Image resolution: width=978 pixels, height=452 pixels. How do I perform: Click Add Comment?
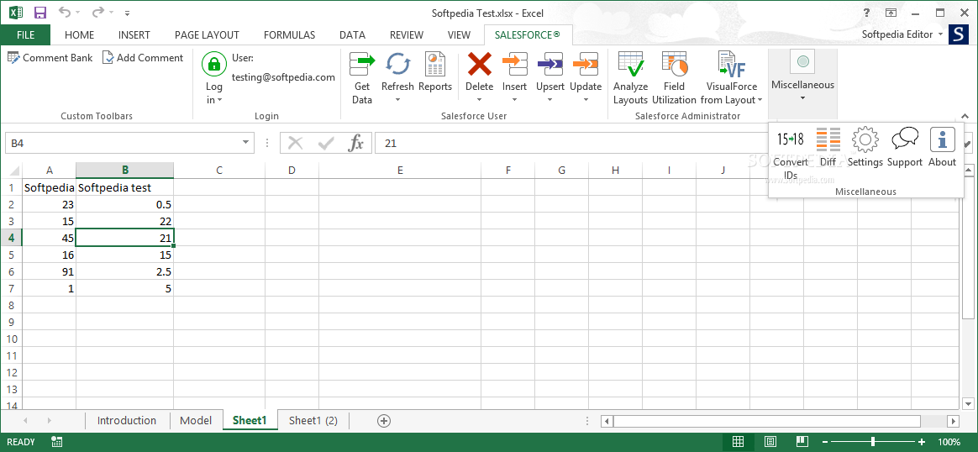click(x=143, y=58)
